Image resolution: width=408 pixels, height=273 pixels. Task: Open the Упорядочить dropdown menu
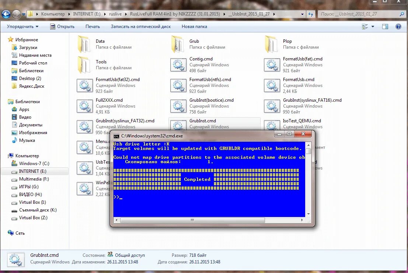22,27
